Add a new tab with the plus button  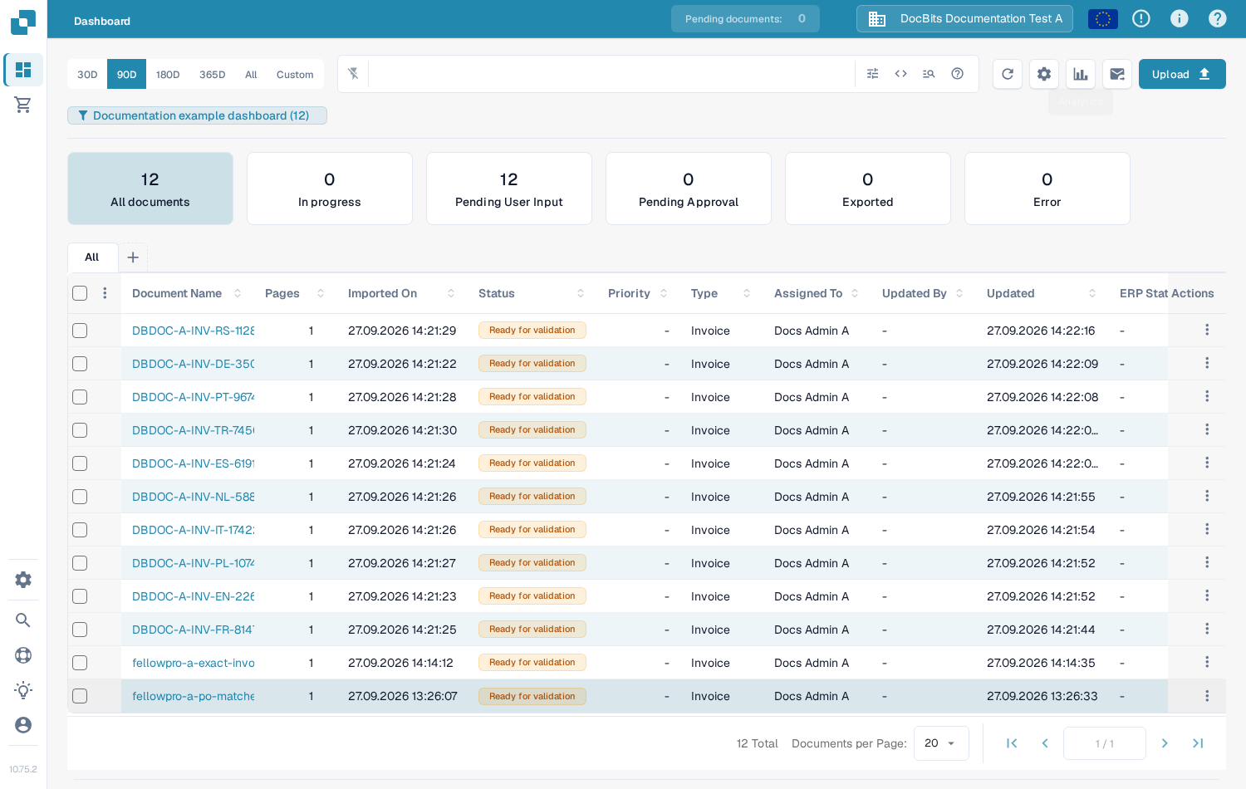[x=133, y=257]
